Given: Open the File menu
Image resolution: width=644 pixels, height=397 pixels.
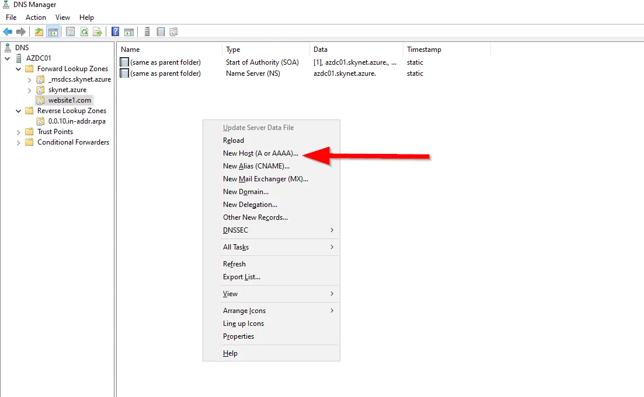Looking at the screenshot, I should click(11, 17).
